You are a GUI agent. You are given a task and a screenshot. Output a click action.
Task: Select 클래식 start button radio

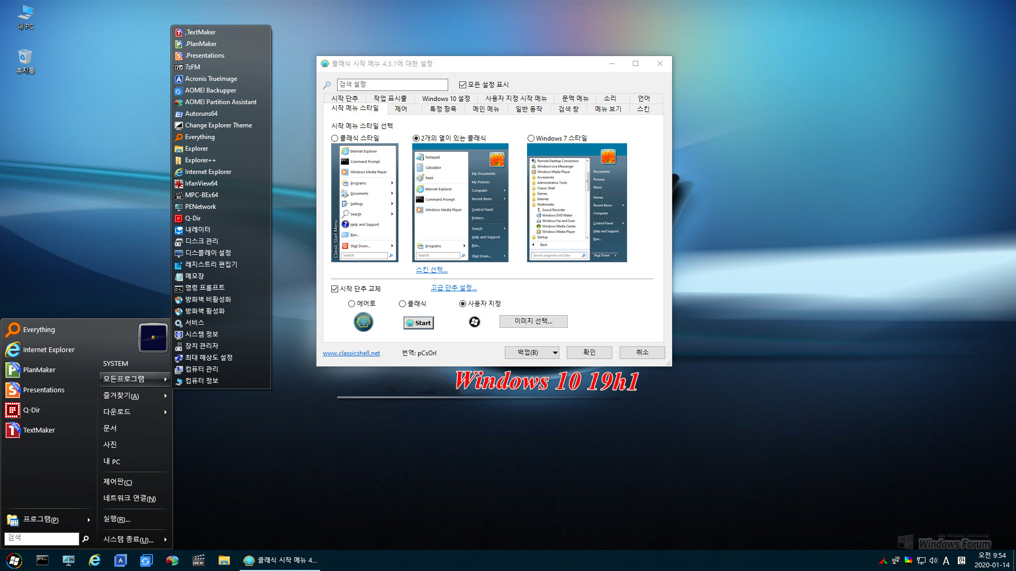[402, 303]
